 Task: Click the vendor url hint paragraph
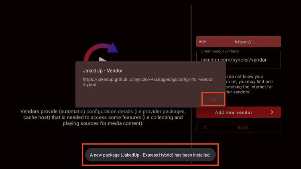[249, 84]
